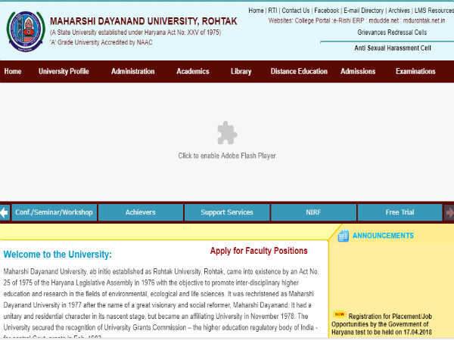Select the Achievers tab

(x=141, y=212)
